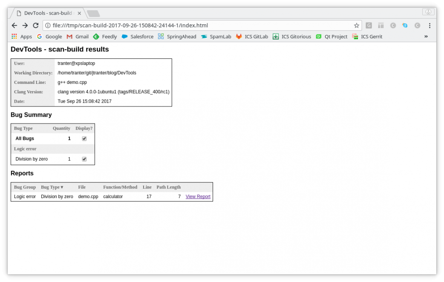
Task: Sort reports by Bug Type column
Action: (52, 187)
